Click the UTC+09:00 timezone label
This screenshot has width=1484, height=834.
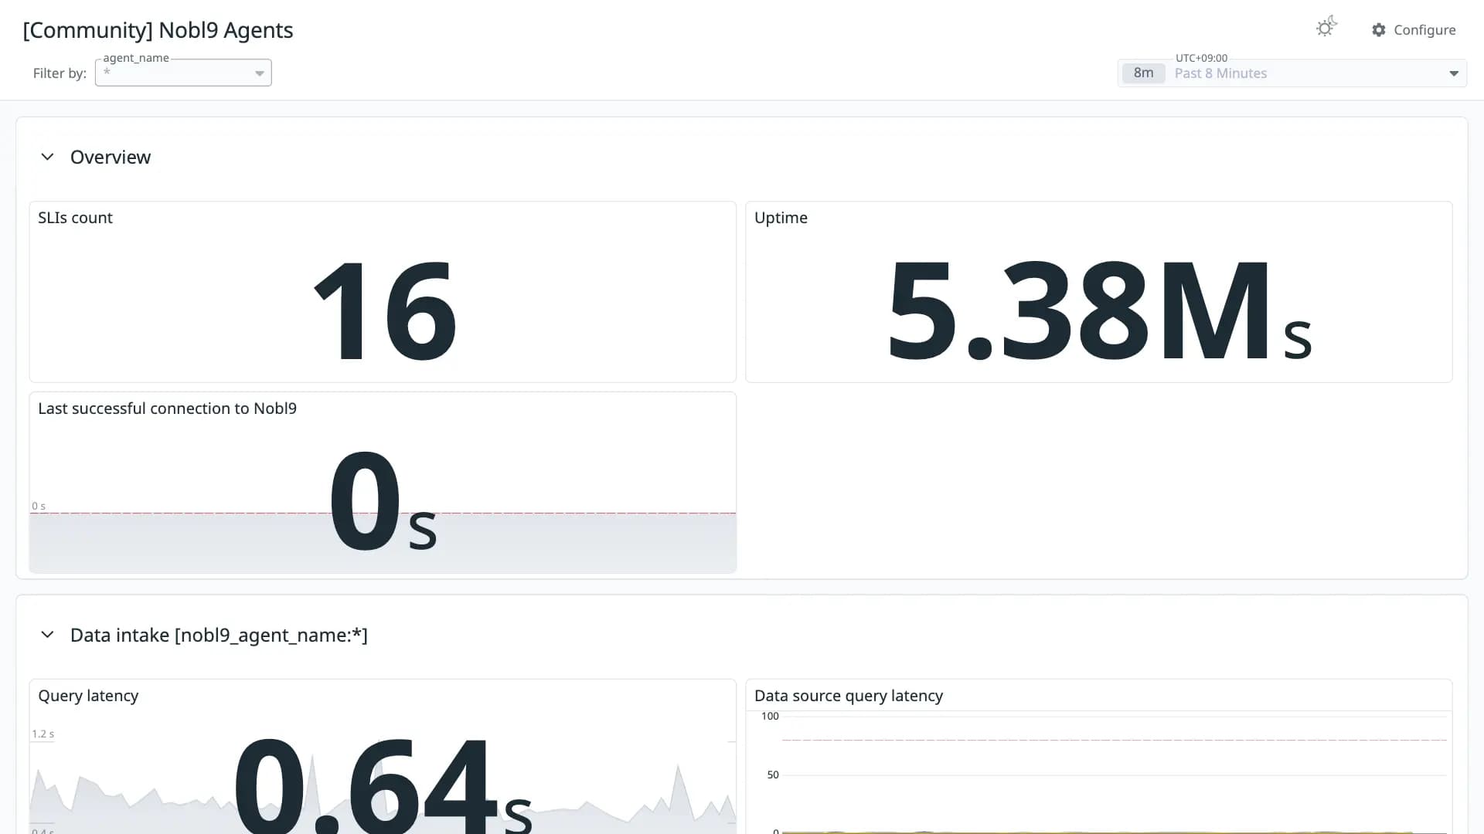pos(1201,58)
